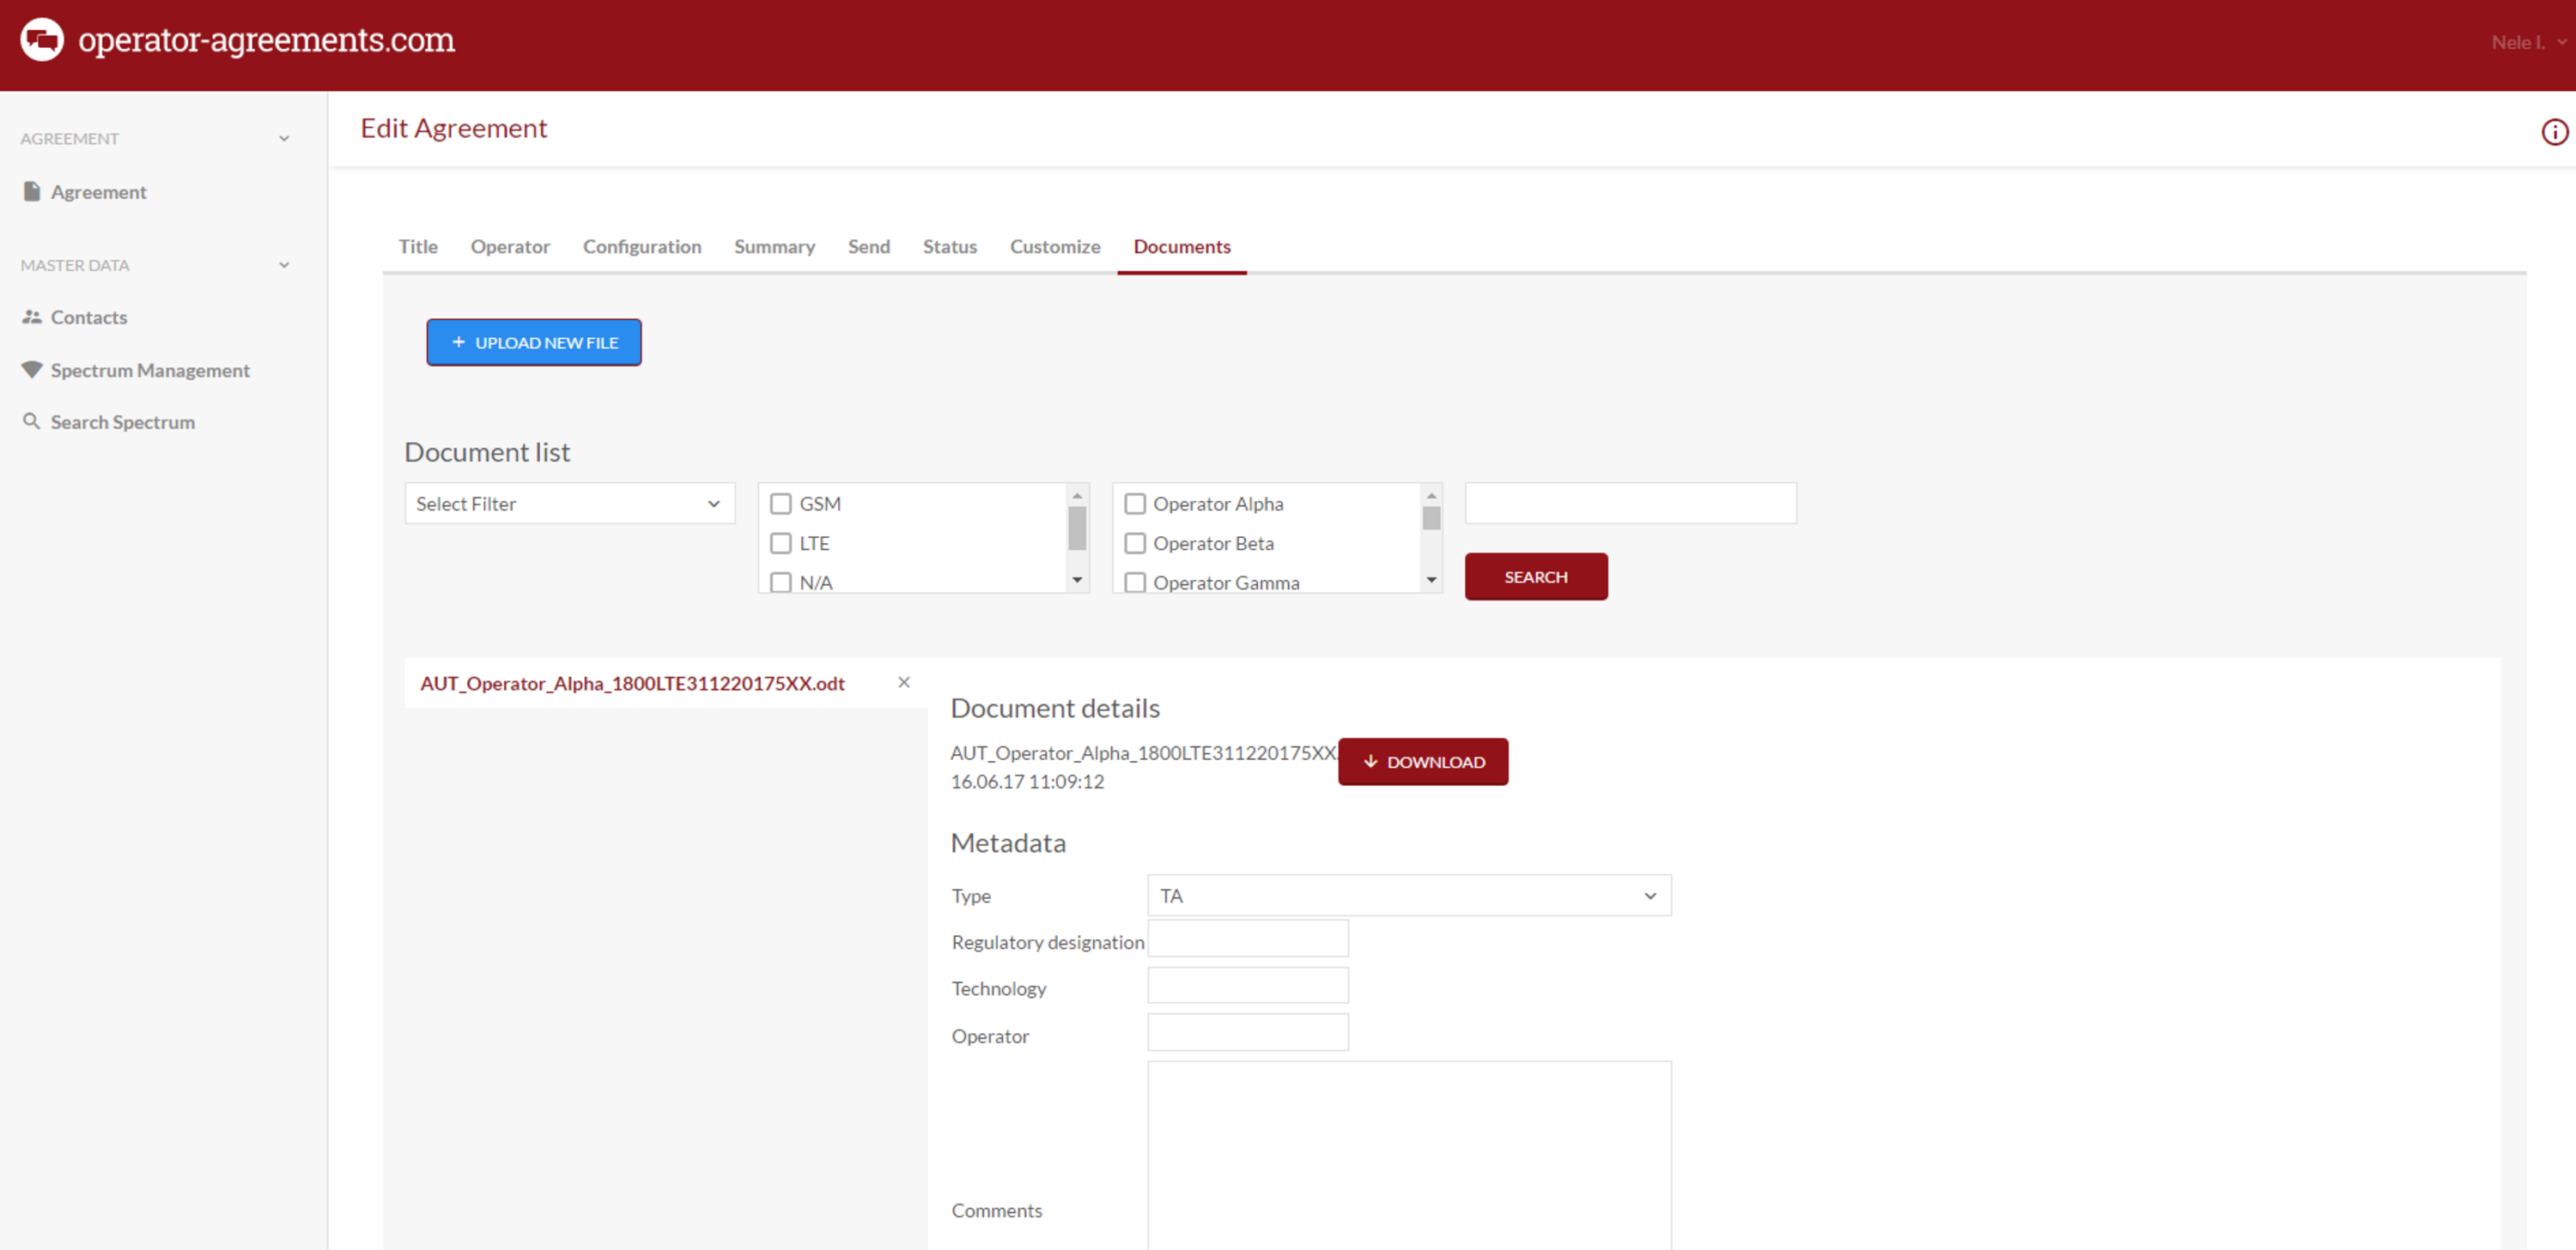Click the Download button
Viewport: 2576px width, 1250px height.
click(1423, 761)
